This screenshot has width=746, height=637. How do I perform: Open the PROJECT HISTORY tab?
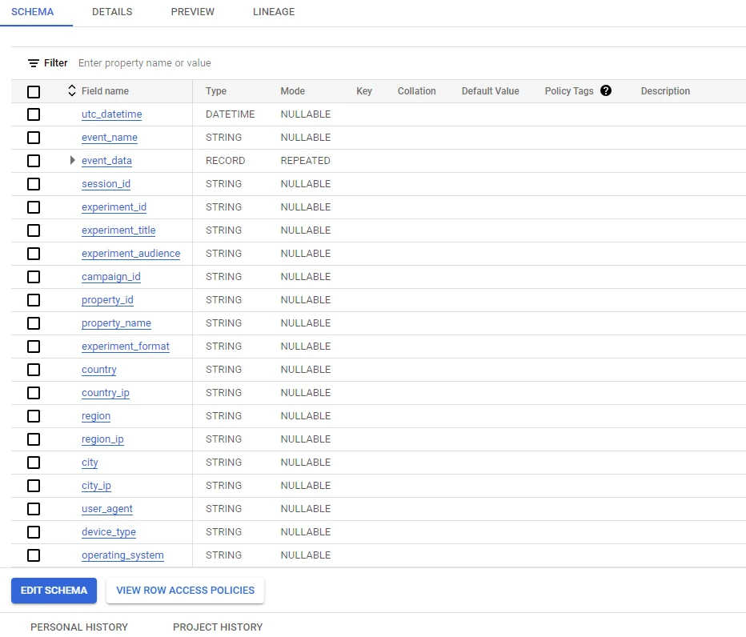pos(218,627)
